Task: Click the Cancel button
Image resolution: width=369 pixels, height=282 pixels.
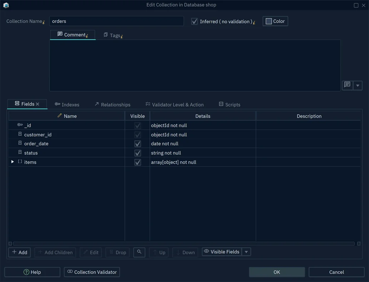Action: click(x=336, y=272)
